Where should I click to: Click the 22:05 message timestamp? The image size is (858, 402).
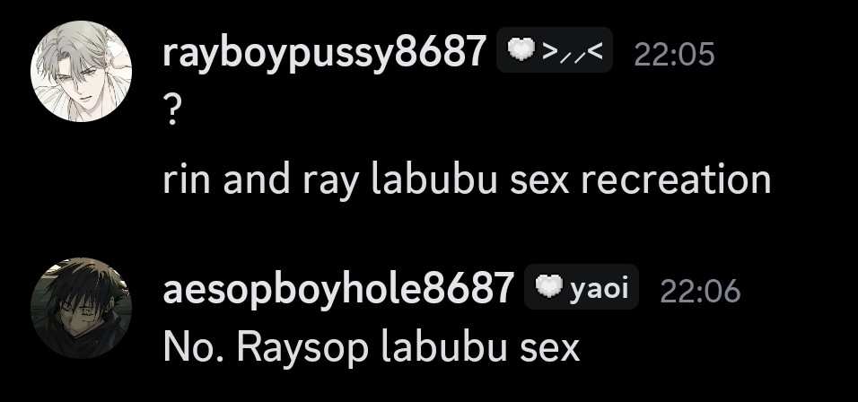(x=674, y=55)
